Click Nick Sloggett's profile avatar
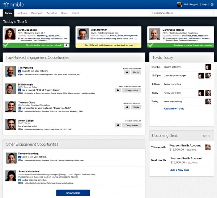217x198 pixels. [179, 4]
